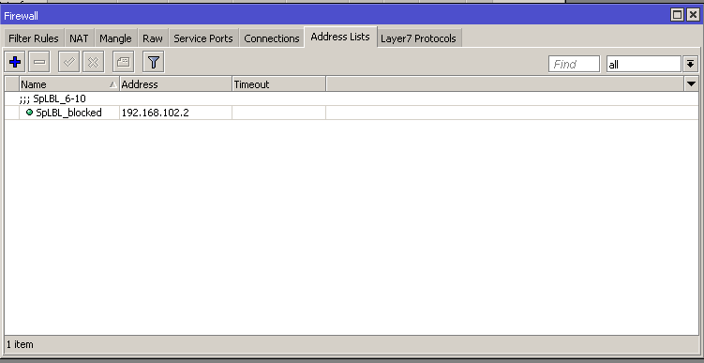
Task: Click into the Find search field
Action: [x=574, y=64]
